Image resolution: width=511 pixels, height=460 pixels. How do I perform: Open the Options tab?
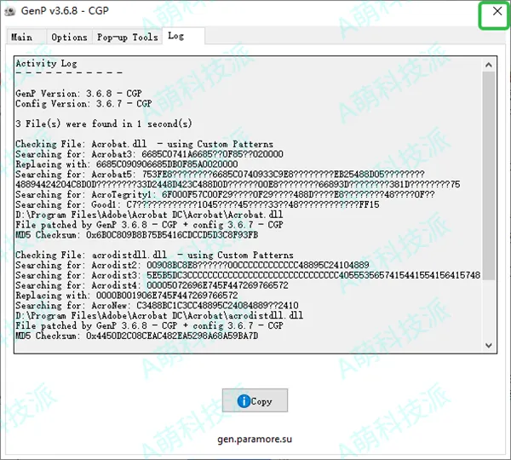(70, 37)
